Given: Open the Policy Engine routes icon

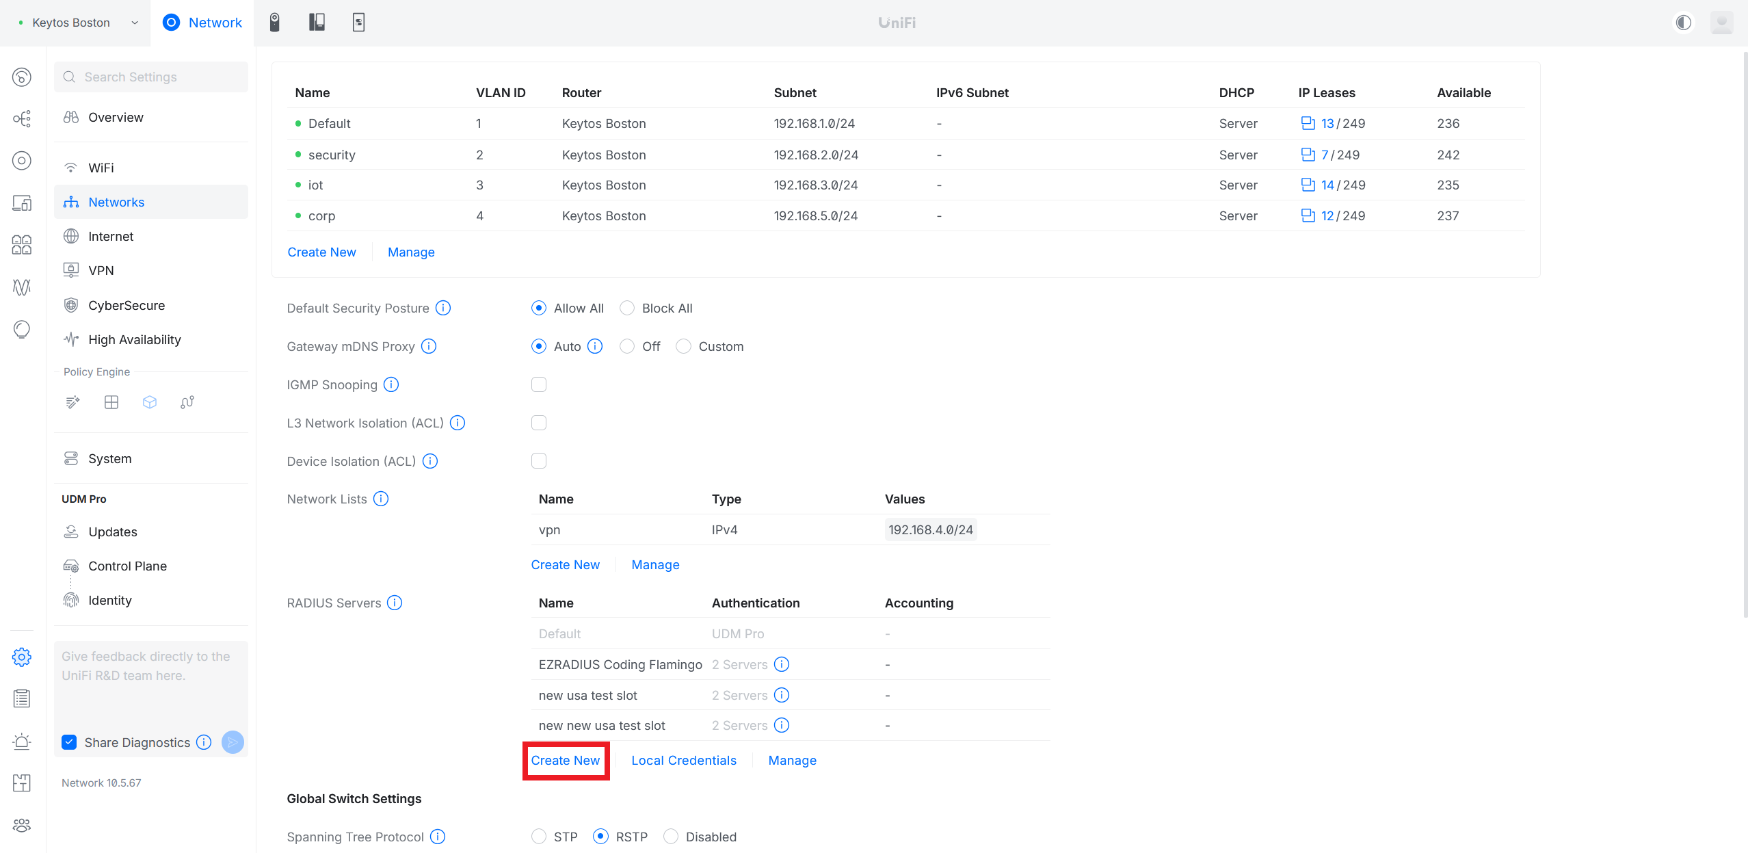Looking at the screenshot, I should coord(187,402).
